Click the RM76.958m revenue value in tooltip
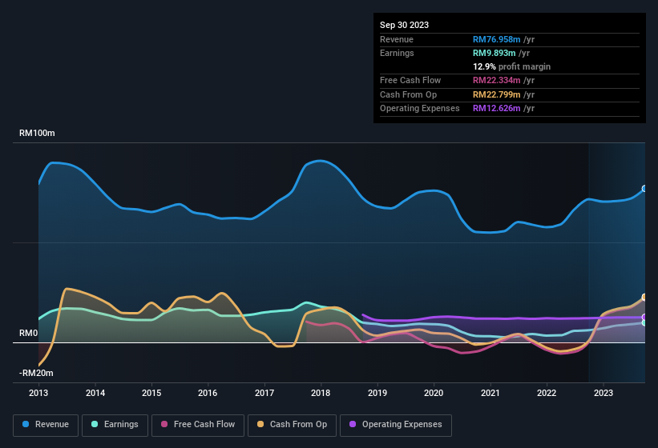 [497, 39]
